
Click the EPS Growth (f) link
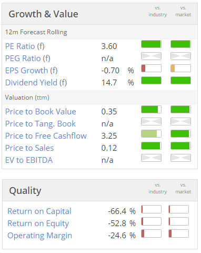coord(32,71)
